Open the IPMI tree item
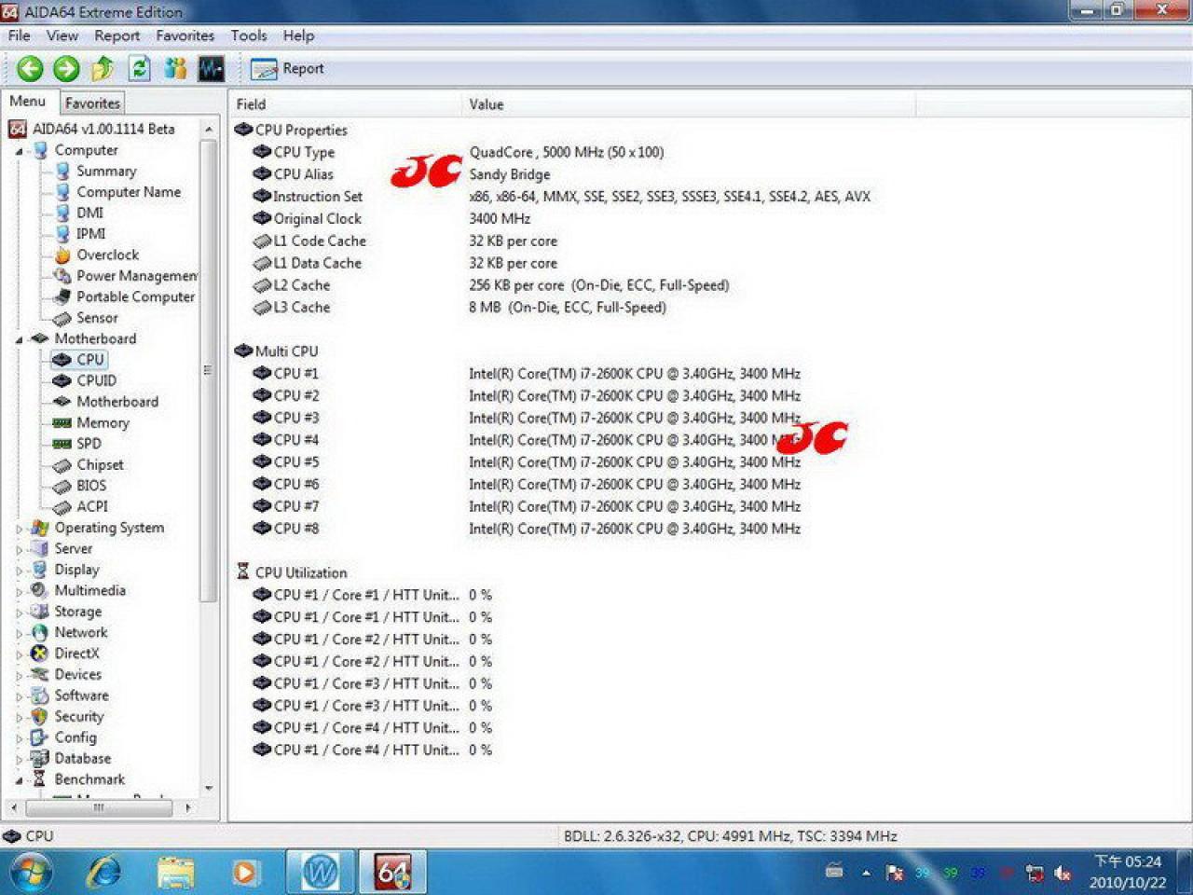The width and height of the screenshot is (1193, 895). click(90, 234)
